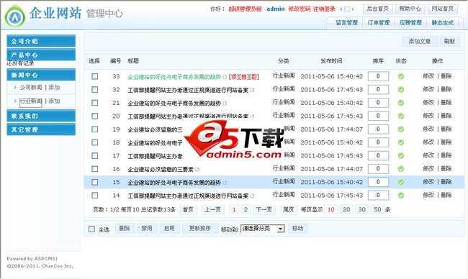Click the green status icon for article 17
Image resolution: width=468 pixels, height=279 pixels.
(x=401, y=155)
